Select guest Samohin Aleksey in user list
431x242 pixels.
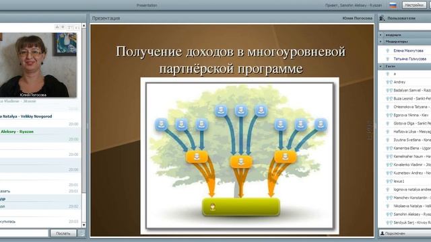tap(412, 214)
